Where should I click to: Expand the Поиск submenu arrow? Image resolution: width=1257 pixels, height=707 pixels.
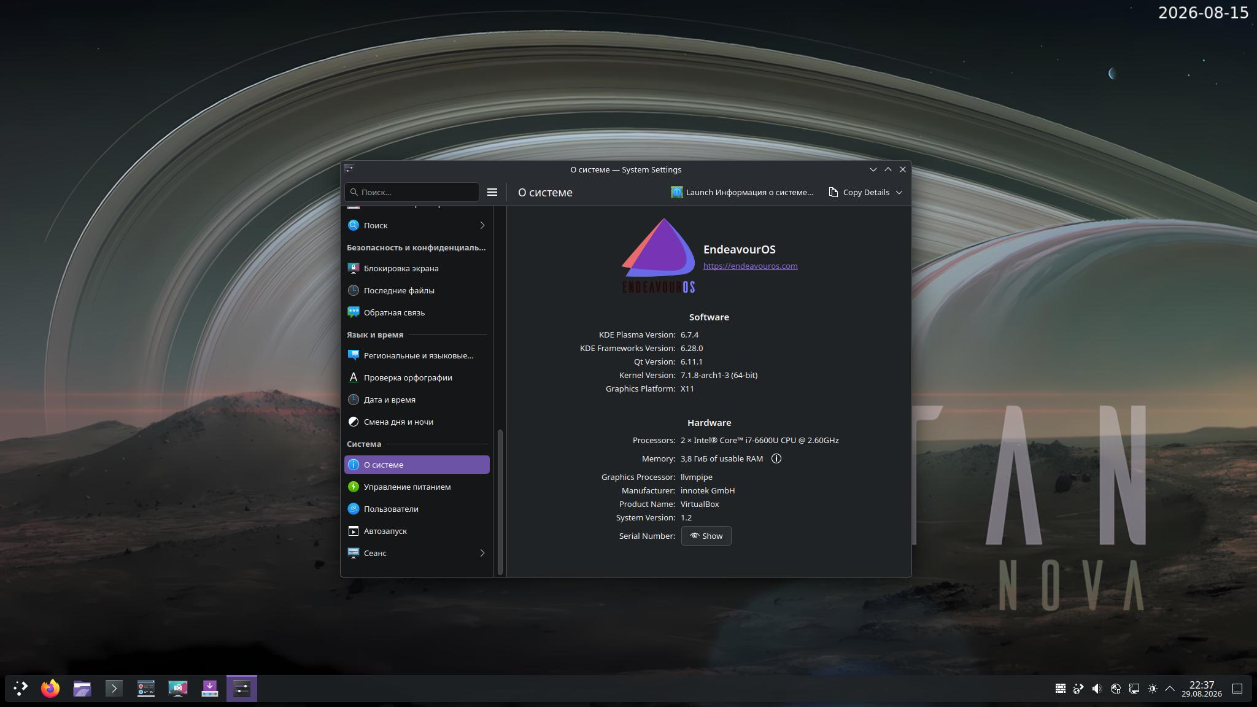tap(482, 225)
